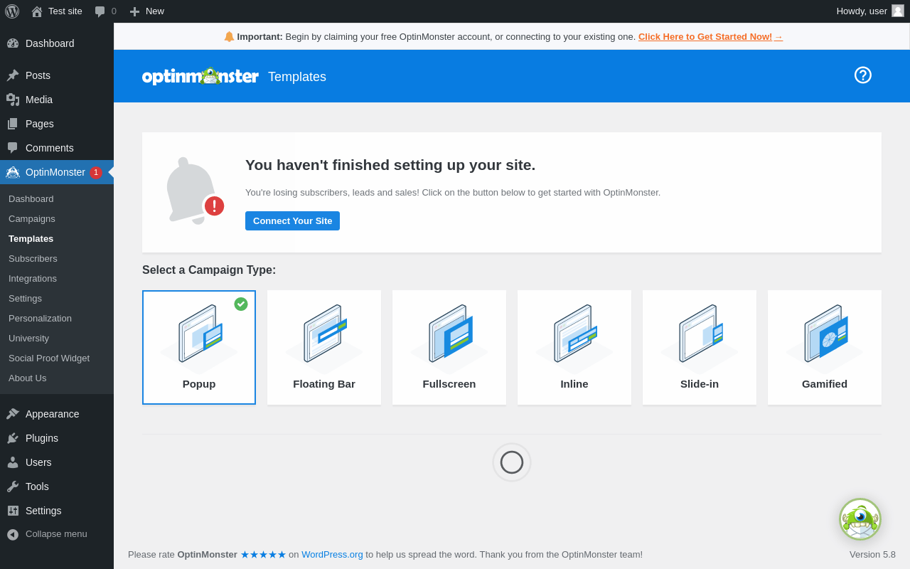Click the Connect Your Site button
Screen dimensions: 910x569
292,220
